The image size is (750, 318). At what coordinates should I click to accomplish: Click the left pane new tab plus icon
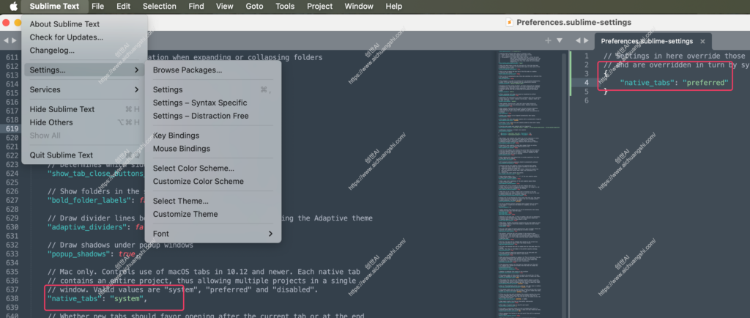pyautogui.click(x=548, y=40)
